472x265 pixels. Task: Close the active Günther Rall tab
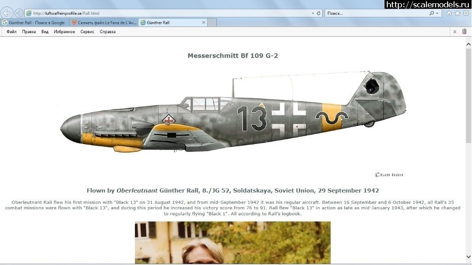(204, 23)
